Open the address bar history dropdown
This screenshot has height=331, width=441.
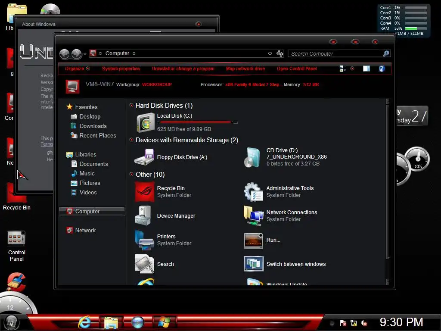coord(270,53)
